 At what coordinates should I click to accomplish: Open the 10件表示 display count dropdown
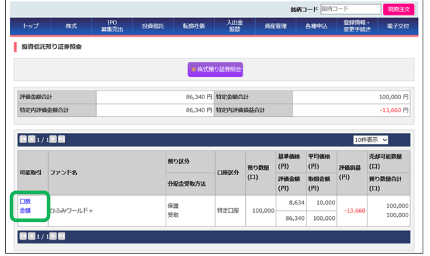[x=370, y=140]
